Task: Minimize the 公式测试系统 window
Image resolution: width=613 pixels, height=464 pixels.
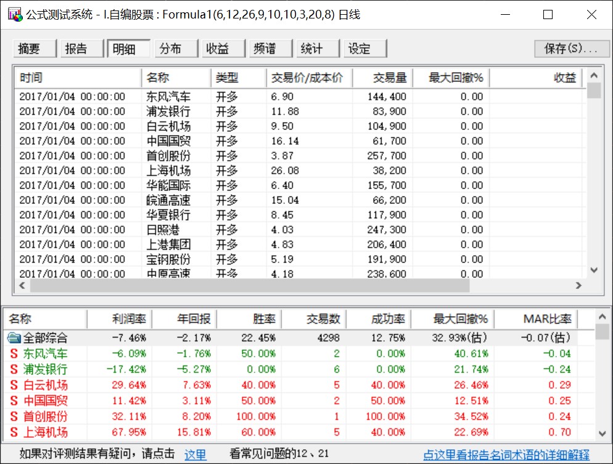Action: tap(506, 15)
